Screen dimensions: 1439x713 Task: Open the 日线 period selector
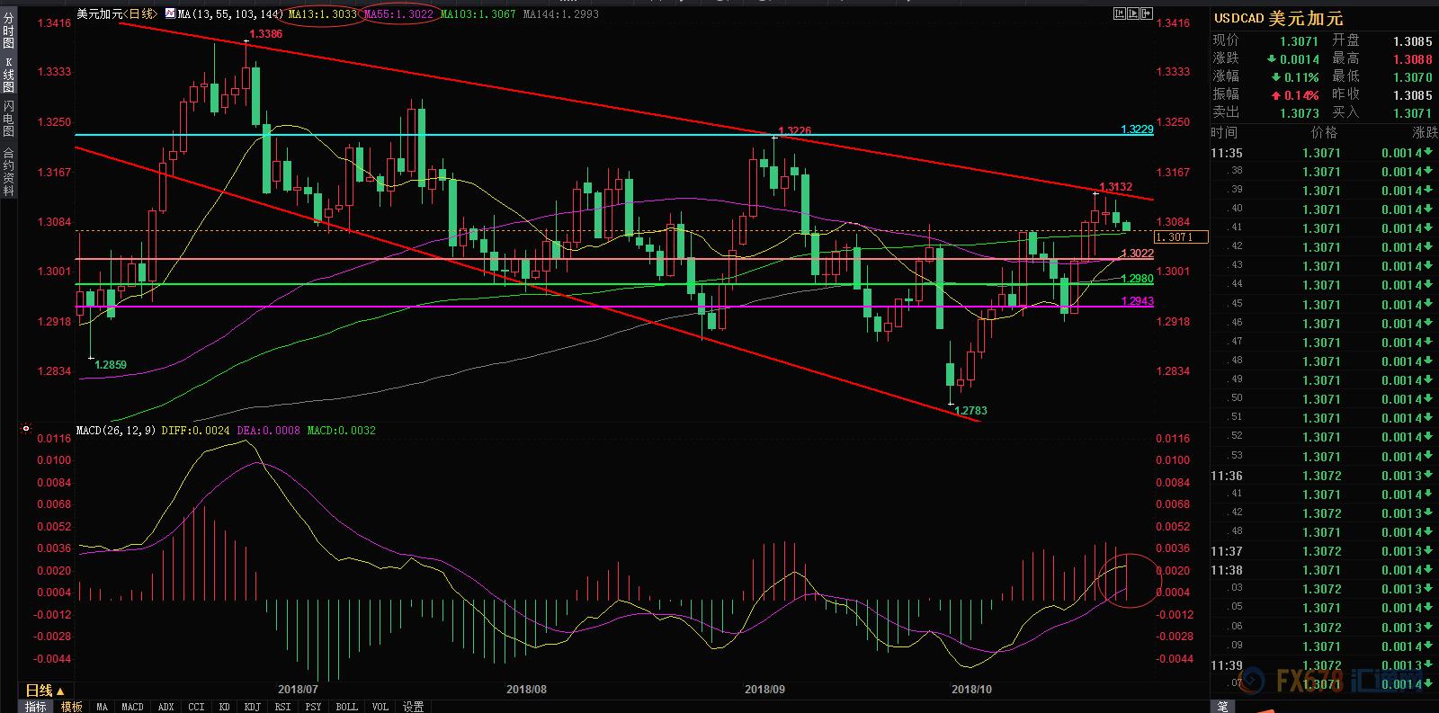tap(44, 691)
